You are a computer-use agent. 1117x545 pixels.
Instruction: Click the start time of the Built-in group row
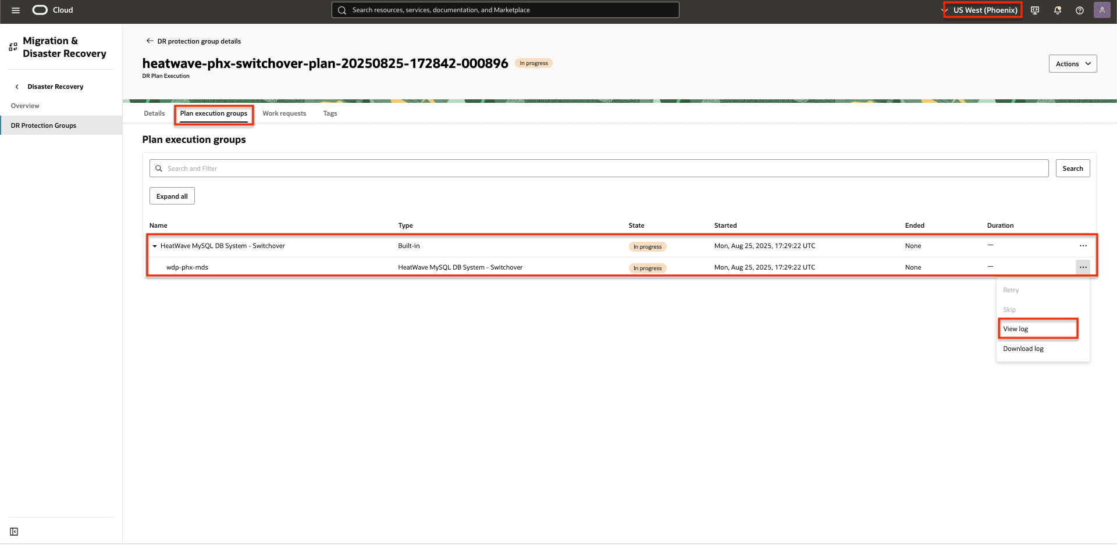pos(764,246)
